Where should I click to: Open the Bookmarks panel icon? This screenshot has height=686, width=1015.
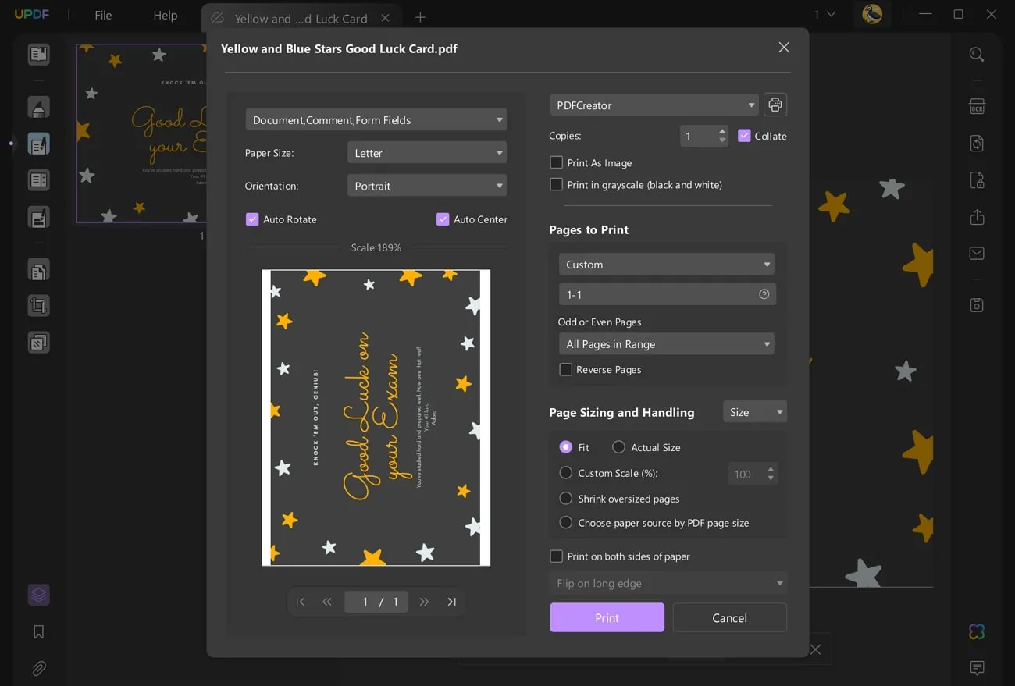[38, 632]
